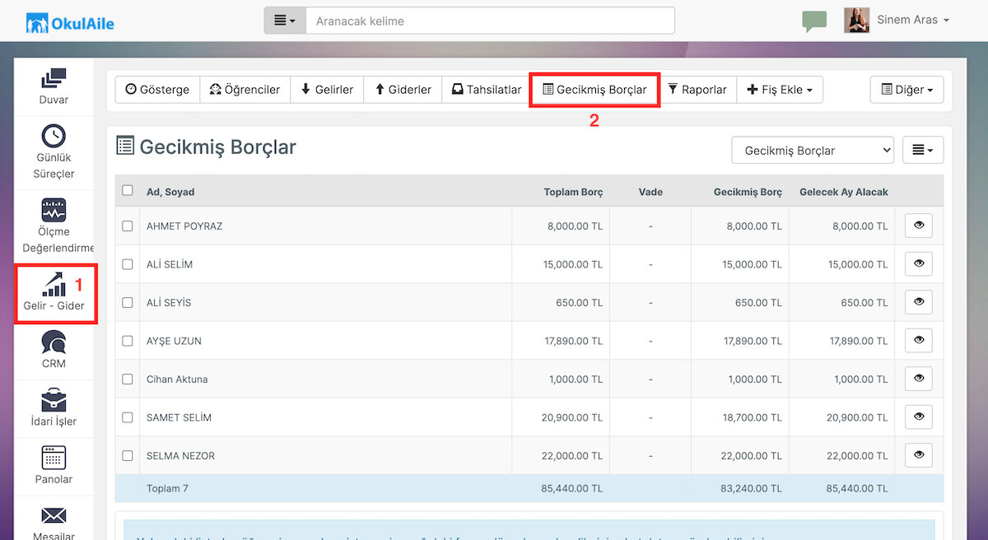Viewport: 988px width, 540px height.
Task: View details for AHMET POYRAZ row
Action: coord(919,226)
